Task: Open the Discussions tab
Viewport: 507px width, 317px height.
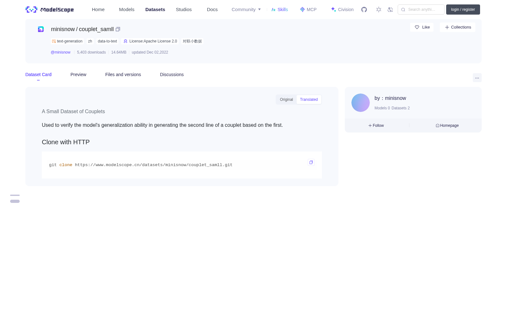Action: [172, 74]
